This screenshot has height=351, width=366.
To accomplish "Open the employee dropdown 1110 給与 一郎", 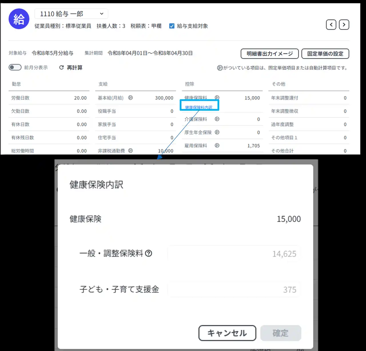I will (71, 14).
